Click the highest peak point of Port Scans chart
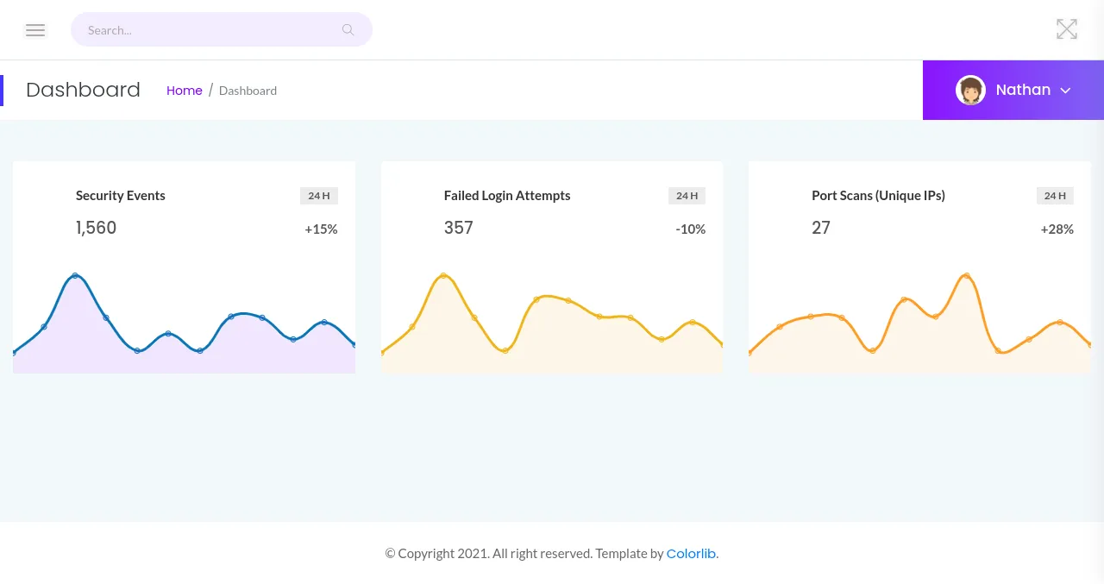 click(x=966, y=276)
